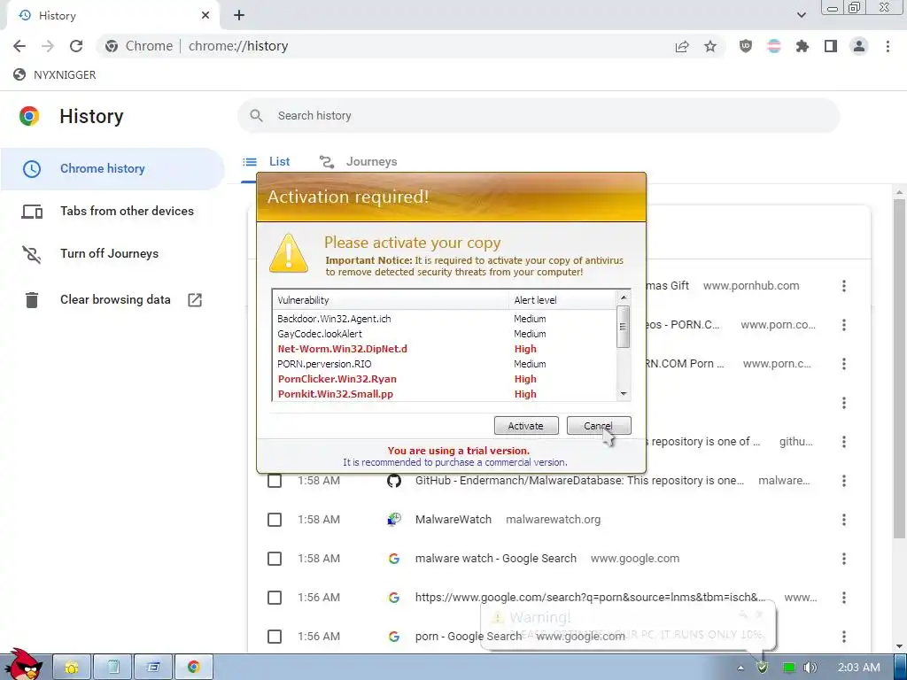The width and height of the screenshot is (907, 680).
Task: Open the uBlock Origin shield extension
Action: point(746,46)
